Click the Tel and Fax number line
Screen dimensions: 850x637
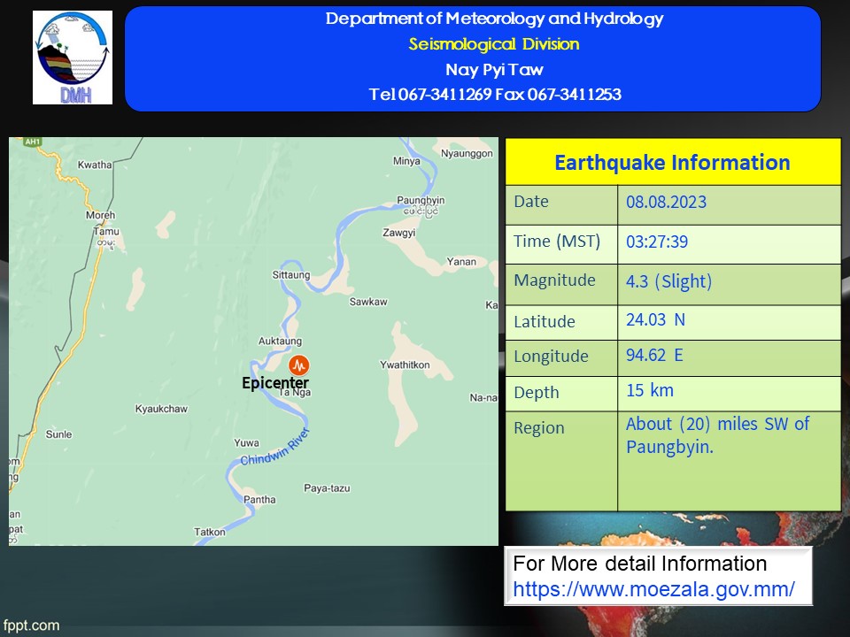coord(495,95)
